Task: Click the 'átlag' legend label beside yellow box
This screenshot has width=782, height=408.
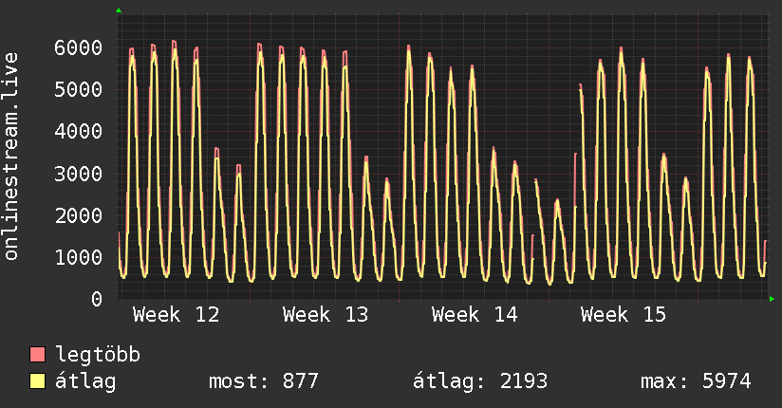Action: click(85, 381)
